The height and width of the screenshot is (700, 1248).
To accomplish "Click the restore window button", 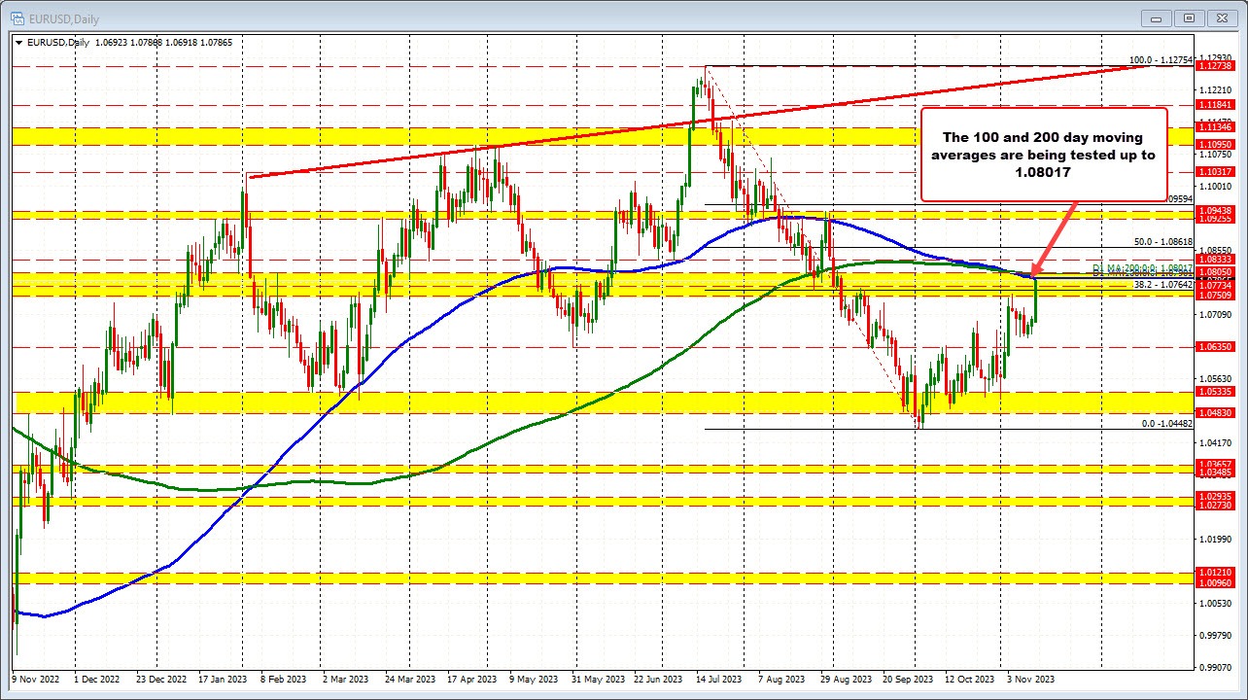I will [1189, 17].
